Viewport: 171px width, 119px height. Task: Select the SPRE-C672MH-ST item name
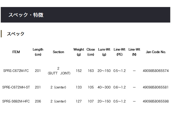[16, 87]
